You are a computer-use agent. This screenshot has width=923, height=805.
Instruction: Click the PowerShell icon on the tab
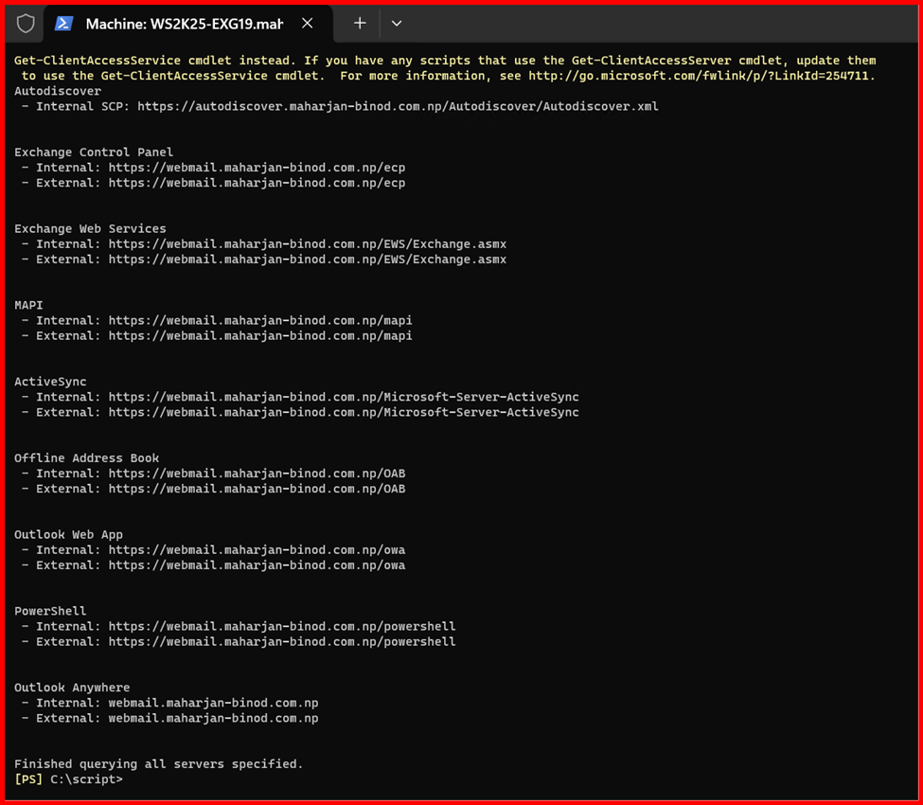pyautogui.click(x=64, y=24)
